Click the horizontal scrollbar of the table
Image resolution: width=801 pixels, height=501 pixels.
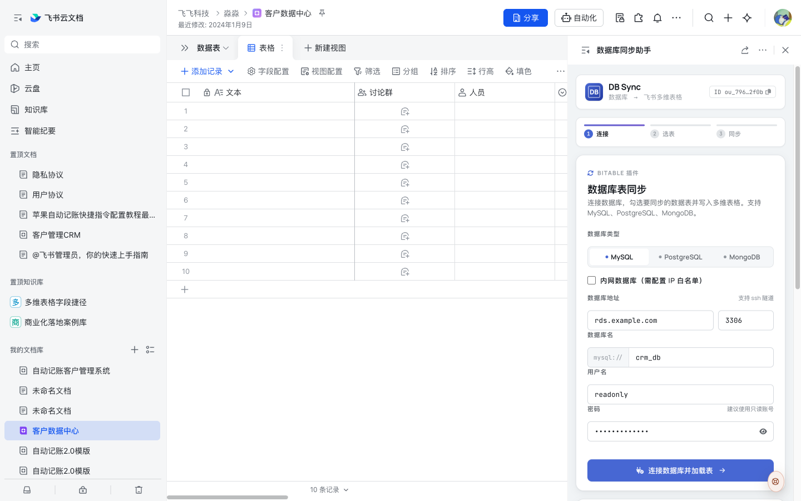click(228, 497)
